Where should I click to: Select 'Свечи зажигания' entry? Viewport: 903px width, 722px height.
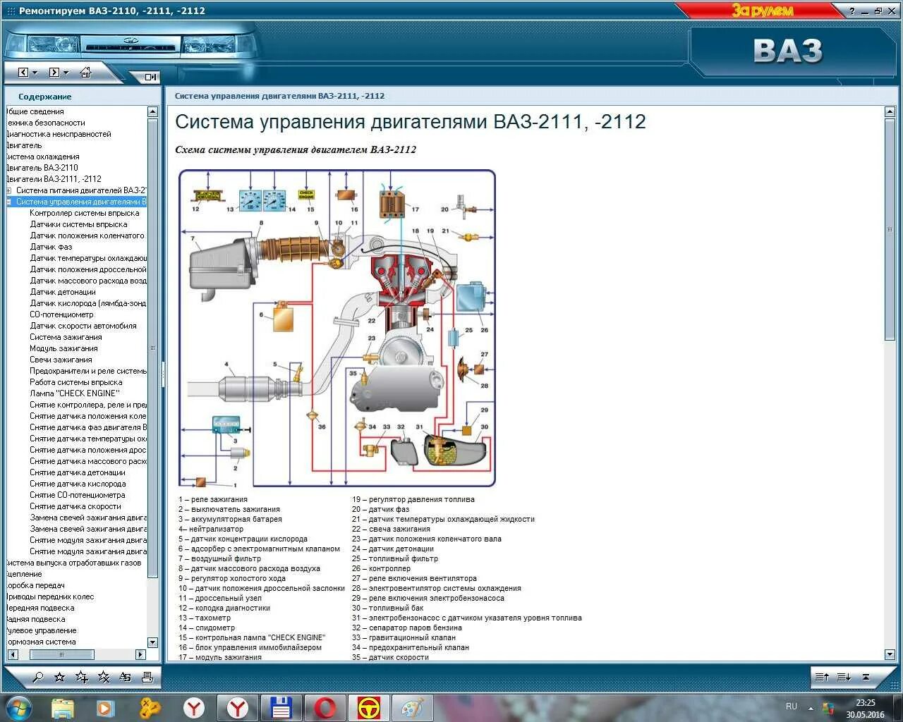pyautogui.click(x=61, y=360)
